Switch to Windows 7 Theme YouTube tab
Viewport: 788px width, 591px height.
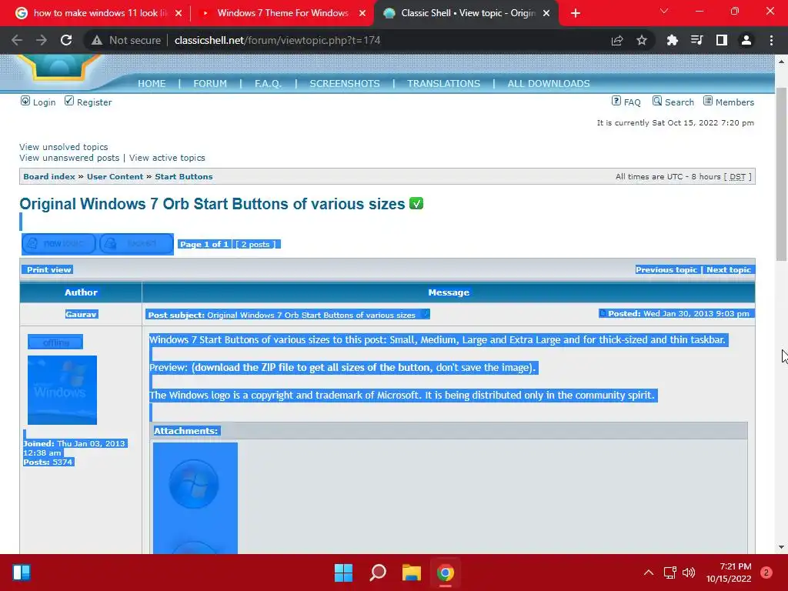pos(282,13)
